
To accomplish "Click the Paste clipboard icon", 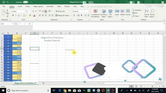I will 3,11.
